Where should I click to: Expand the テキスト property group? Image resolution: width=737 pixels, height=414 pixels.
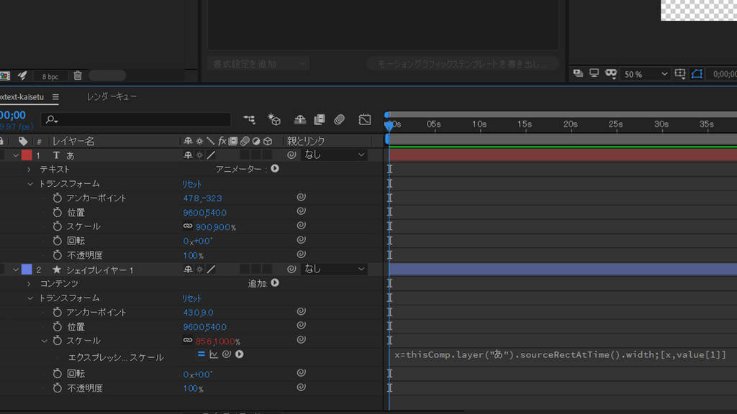click(29, 170)
